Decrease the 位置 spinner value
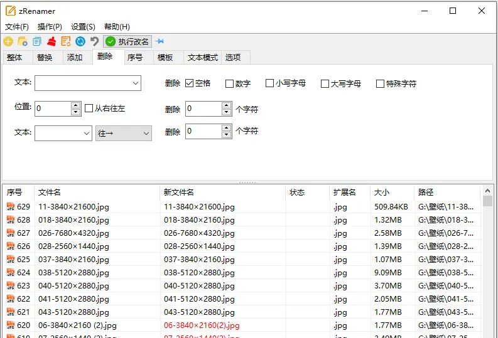 pyautogui.click(x=75, y=112)
